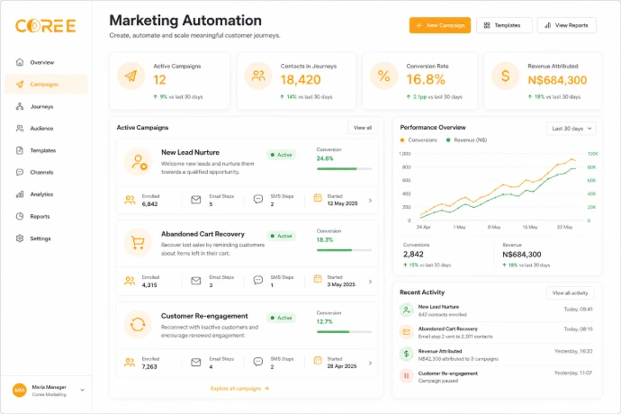Click the New Lead Nurture campaign icon
This screenshot has height=414, width=621.
pos(139,162)
